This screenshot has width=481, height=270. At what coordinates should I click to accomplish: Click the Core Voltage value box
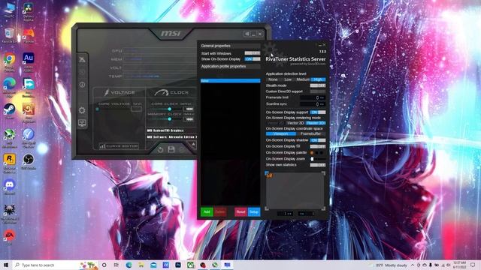point(136,109)
